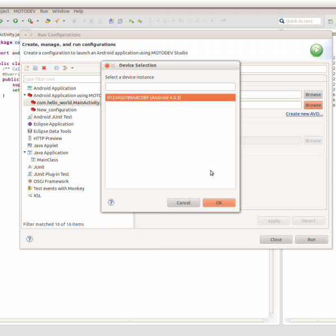The height and width of the screenshot is (336, 336).
Task: Click the Run Last Tool icon with red toolbox
Action: (30, 21)
